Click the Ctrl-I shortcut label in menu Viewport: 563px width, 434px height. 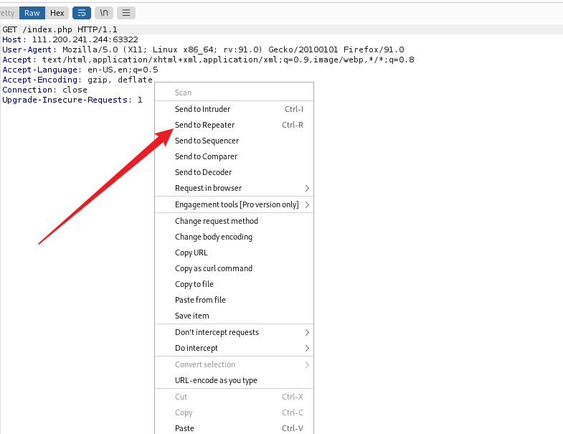click(294, 109)
